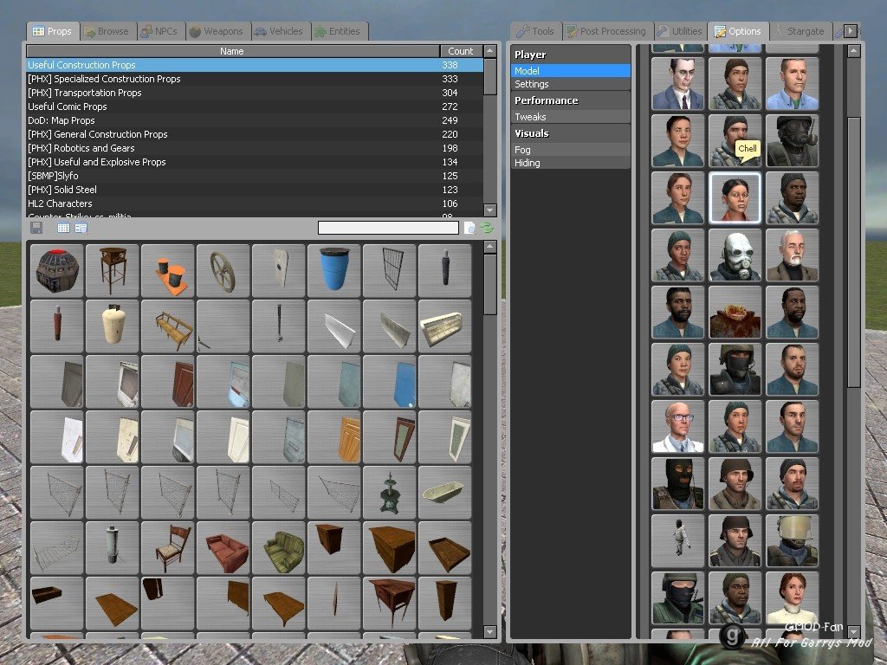Spawn the red-topped dome bunker prop
The width and height of the screenshot is (887, 665).
pyautogui.click(x=56, y=270)
